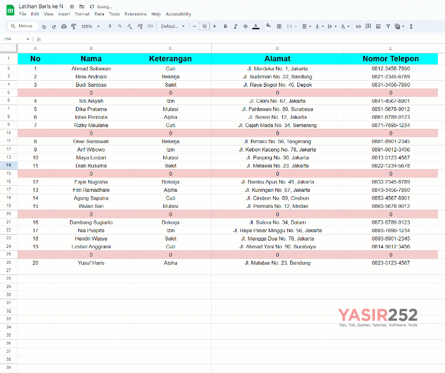The image size is (445, 373).
Task: Open the merge cells dropdown
Action: pyautogui.click(x=291, y=26)
